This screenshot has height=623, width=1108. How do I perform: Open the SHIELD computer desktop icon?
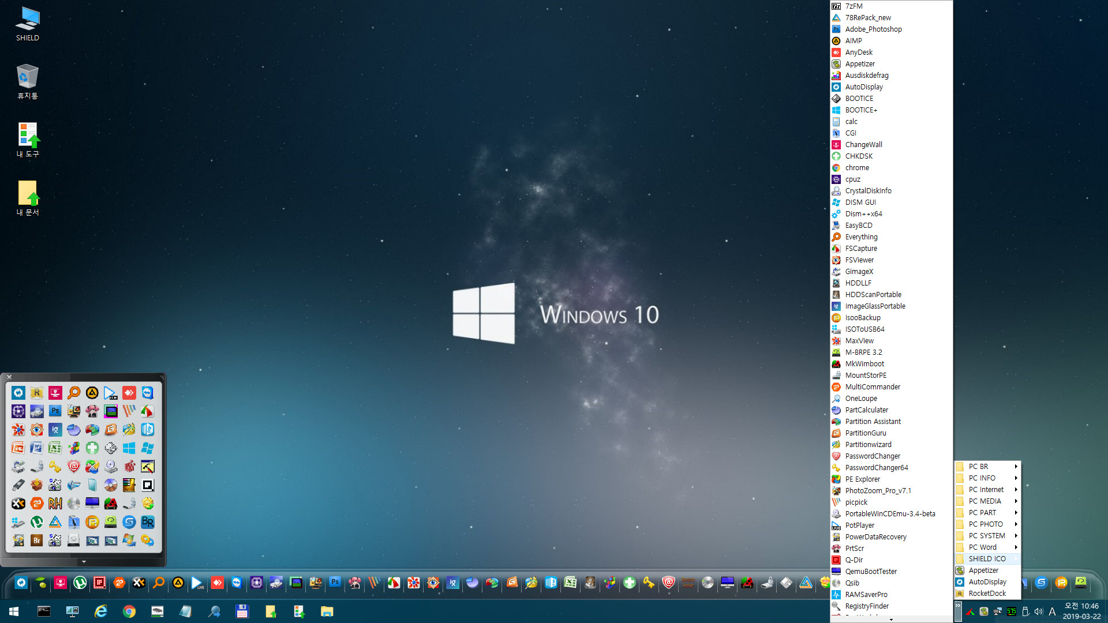[x=27, y=24]
